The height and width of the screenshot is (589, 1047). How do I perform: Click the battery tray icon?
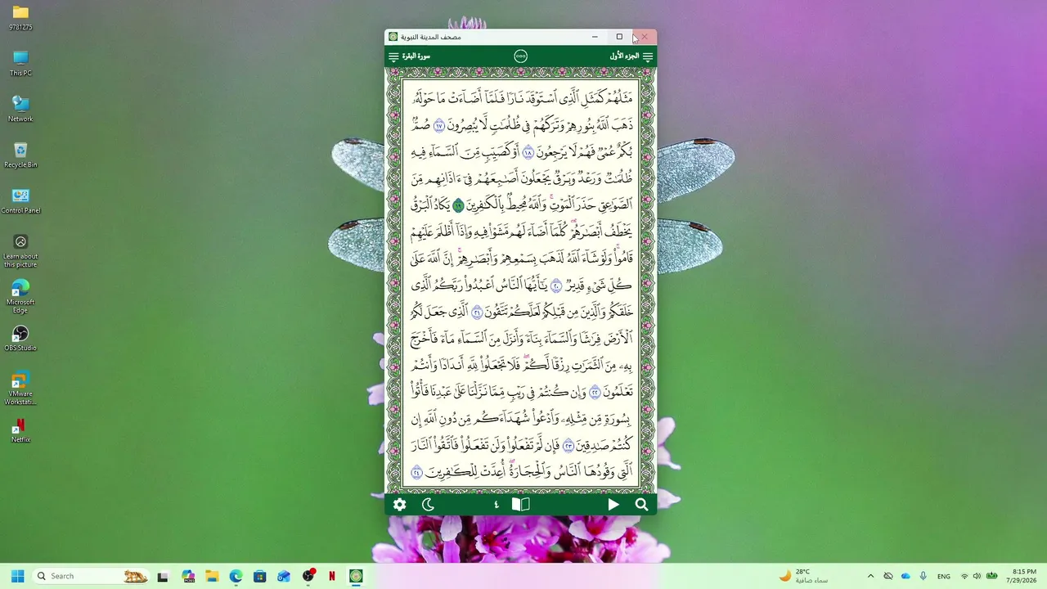click(x=992, y=576)
